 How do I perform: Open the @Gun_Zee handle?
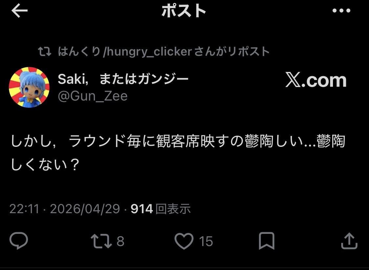point(92,96)
